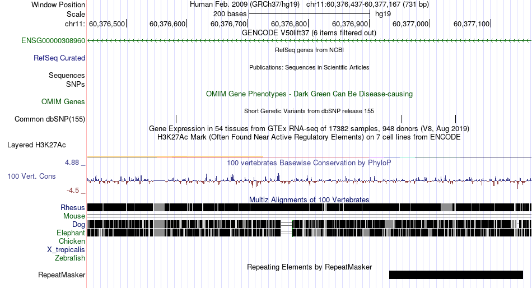Click the Human Feb. 2009 (GRCh37/hg19) assembly text
This screenshot has height=288, width=532.
(245, 4)
